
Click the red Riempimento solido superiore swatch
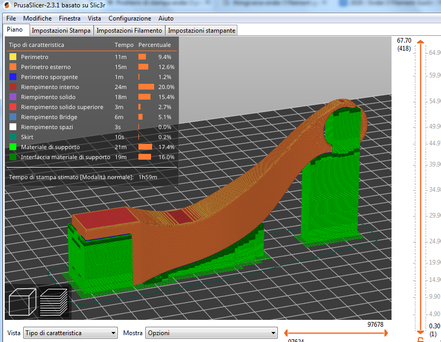(13, 107)
